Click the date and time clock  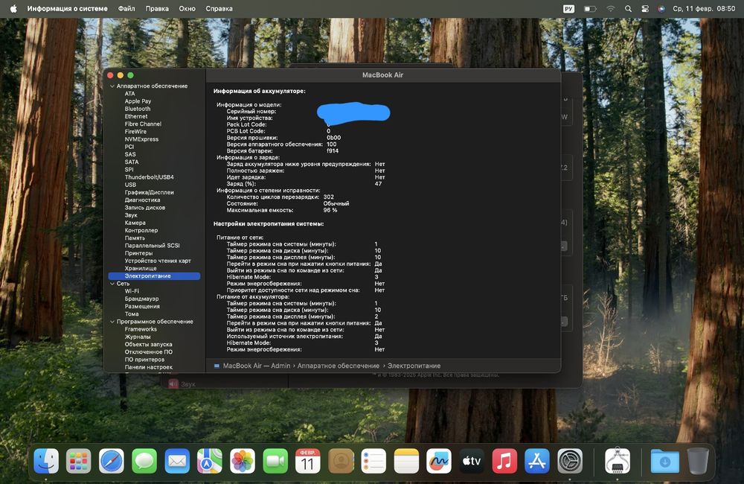point(704,8)
